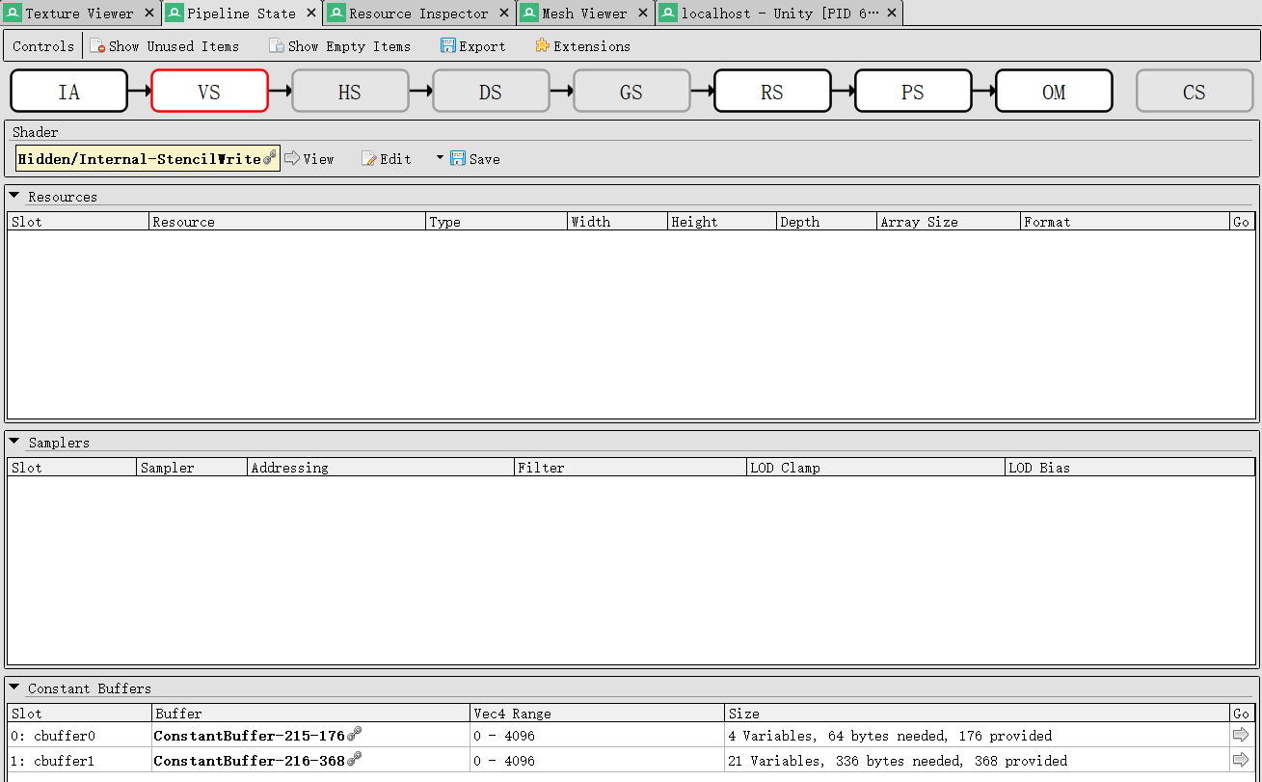Open the Edit dropdown arrow
The image size is (1262, 782).
tap(440, 157)
